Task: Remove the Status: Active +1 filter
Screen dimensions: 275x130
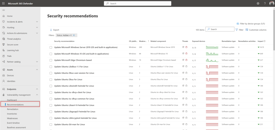Action: click(74, 35)
